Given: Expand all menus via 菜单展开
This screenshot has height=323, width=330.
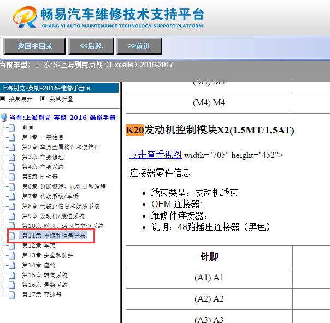Looking at the screenshot, I should tap(21, 99).
